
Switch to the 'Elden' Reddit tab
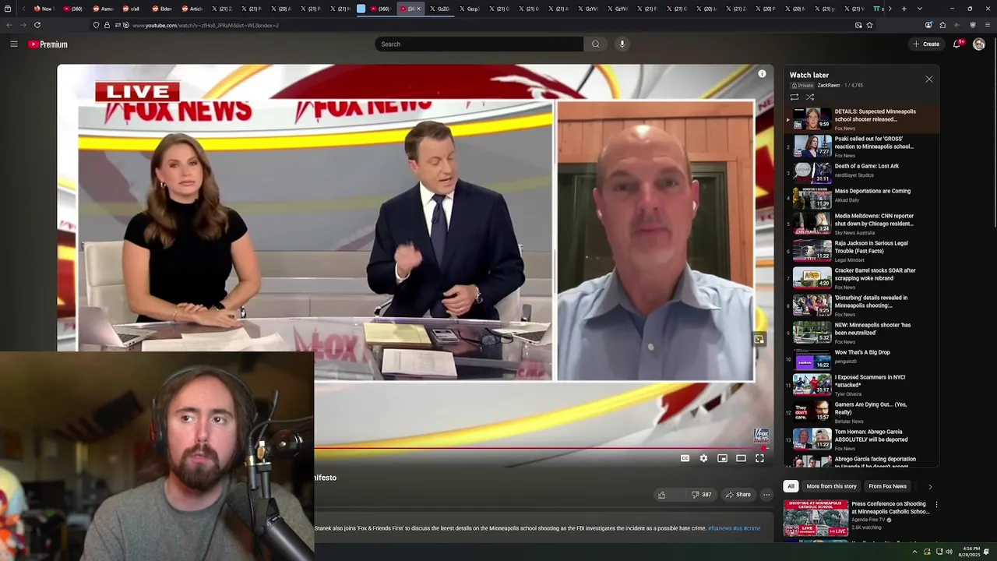tap(162, 9)
